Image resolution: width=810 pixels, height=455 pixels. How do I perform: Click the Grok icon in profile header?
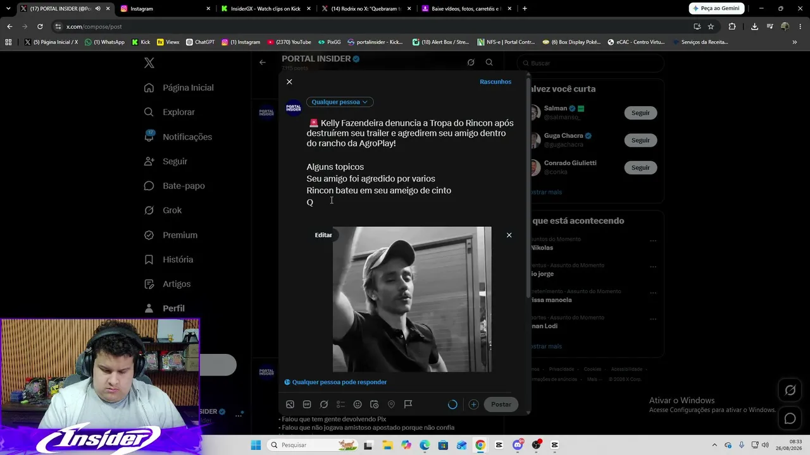tap(471, 63)
